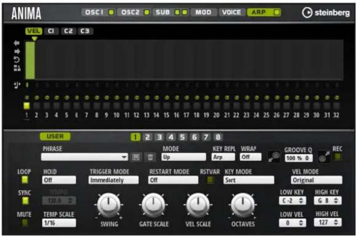Toggle the ARP on/off switch
Screen dimensions: 356x236
[x=277, y=12]
